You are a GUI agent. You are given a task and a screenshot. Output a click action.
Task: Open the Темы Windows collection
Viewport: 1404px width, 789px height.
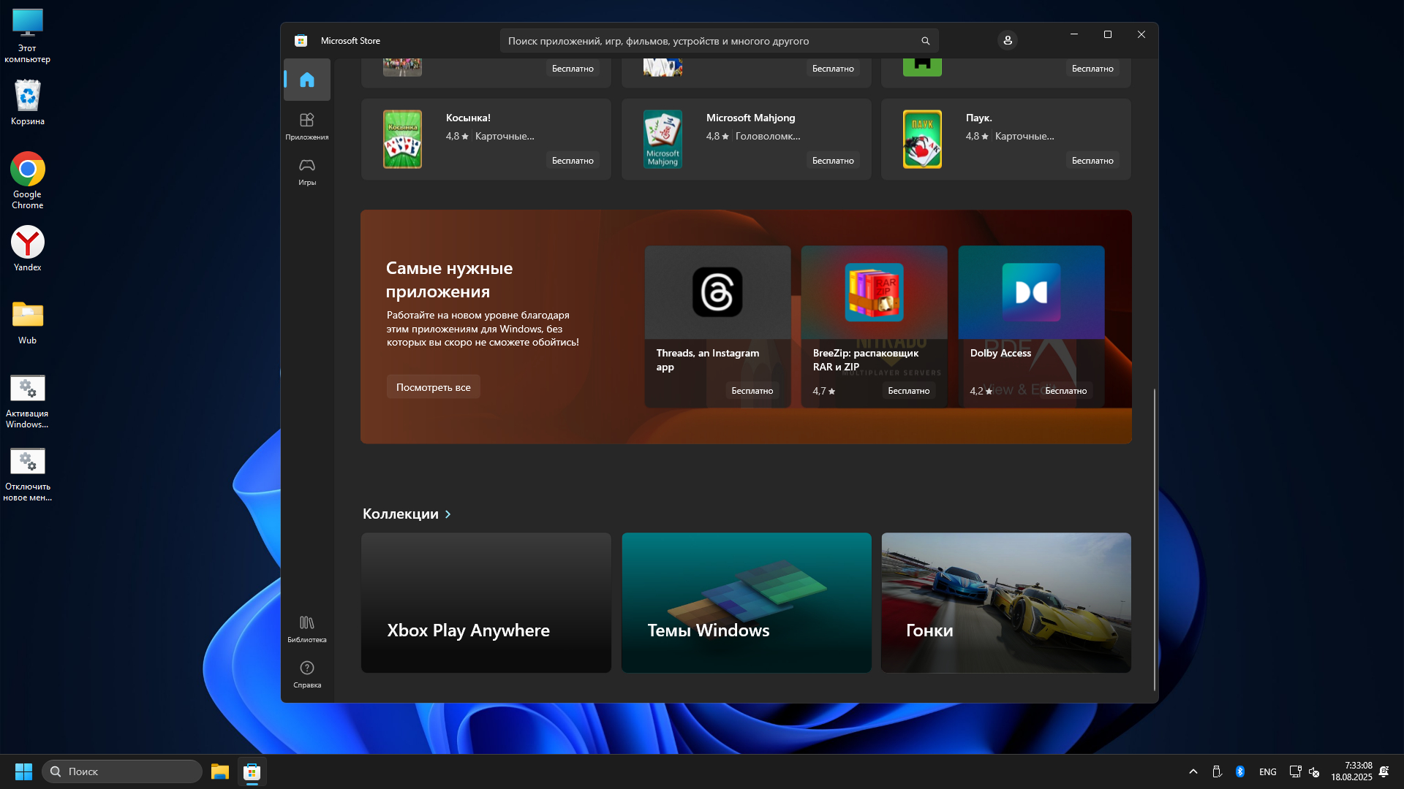[x=746, y=603]
